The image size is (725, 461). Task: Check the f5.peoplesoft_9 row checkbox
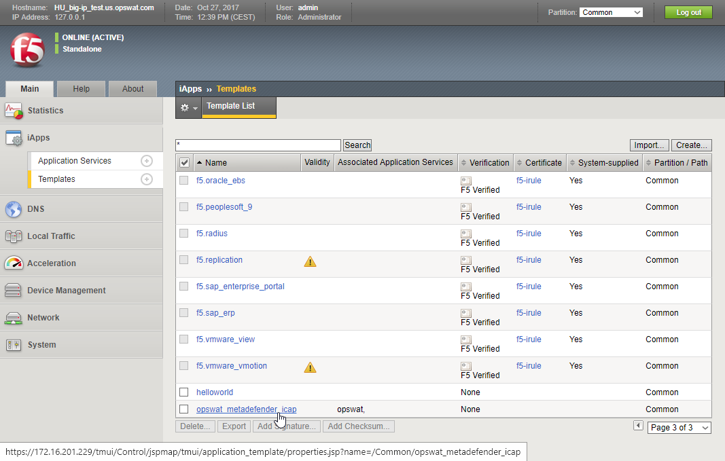point(184,207)
